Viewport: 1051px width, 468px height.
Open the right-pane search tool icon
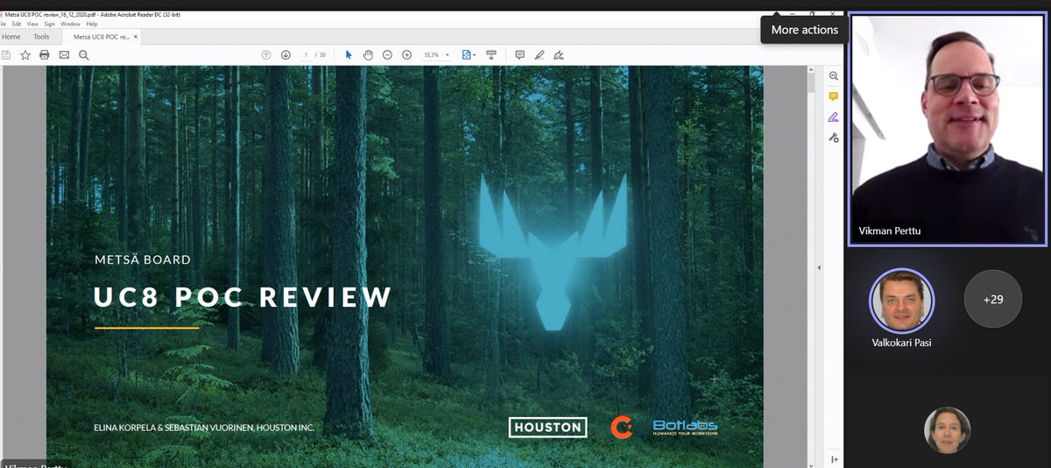coord(833,76)
